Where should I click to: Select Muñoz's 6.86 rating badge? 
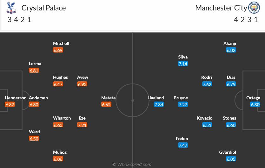pyautogui.click(x=58, y=159)
